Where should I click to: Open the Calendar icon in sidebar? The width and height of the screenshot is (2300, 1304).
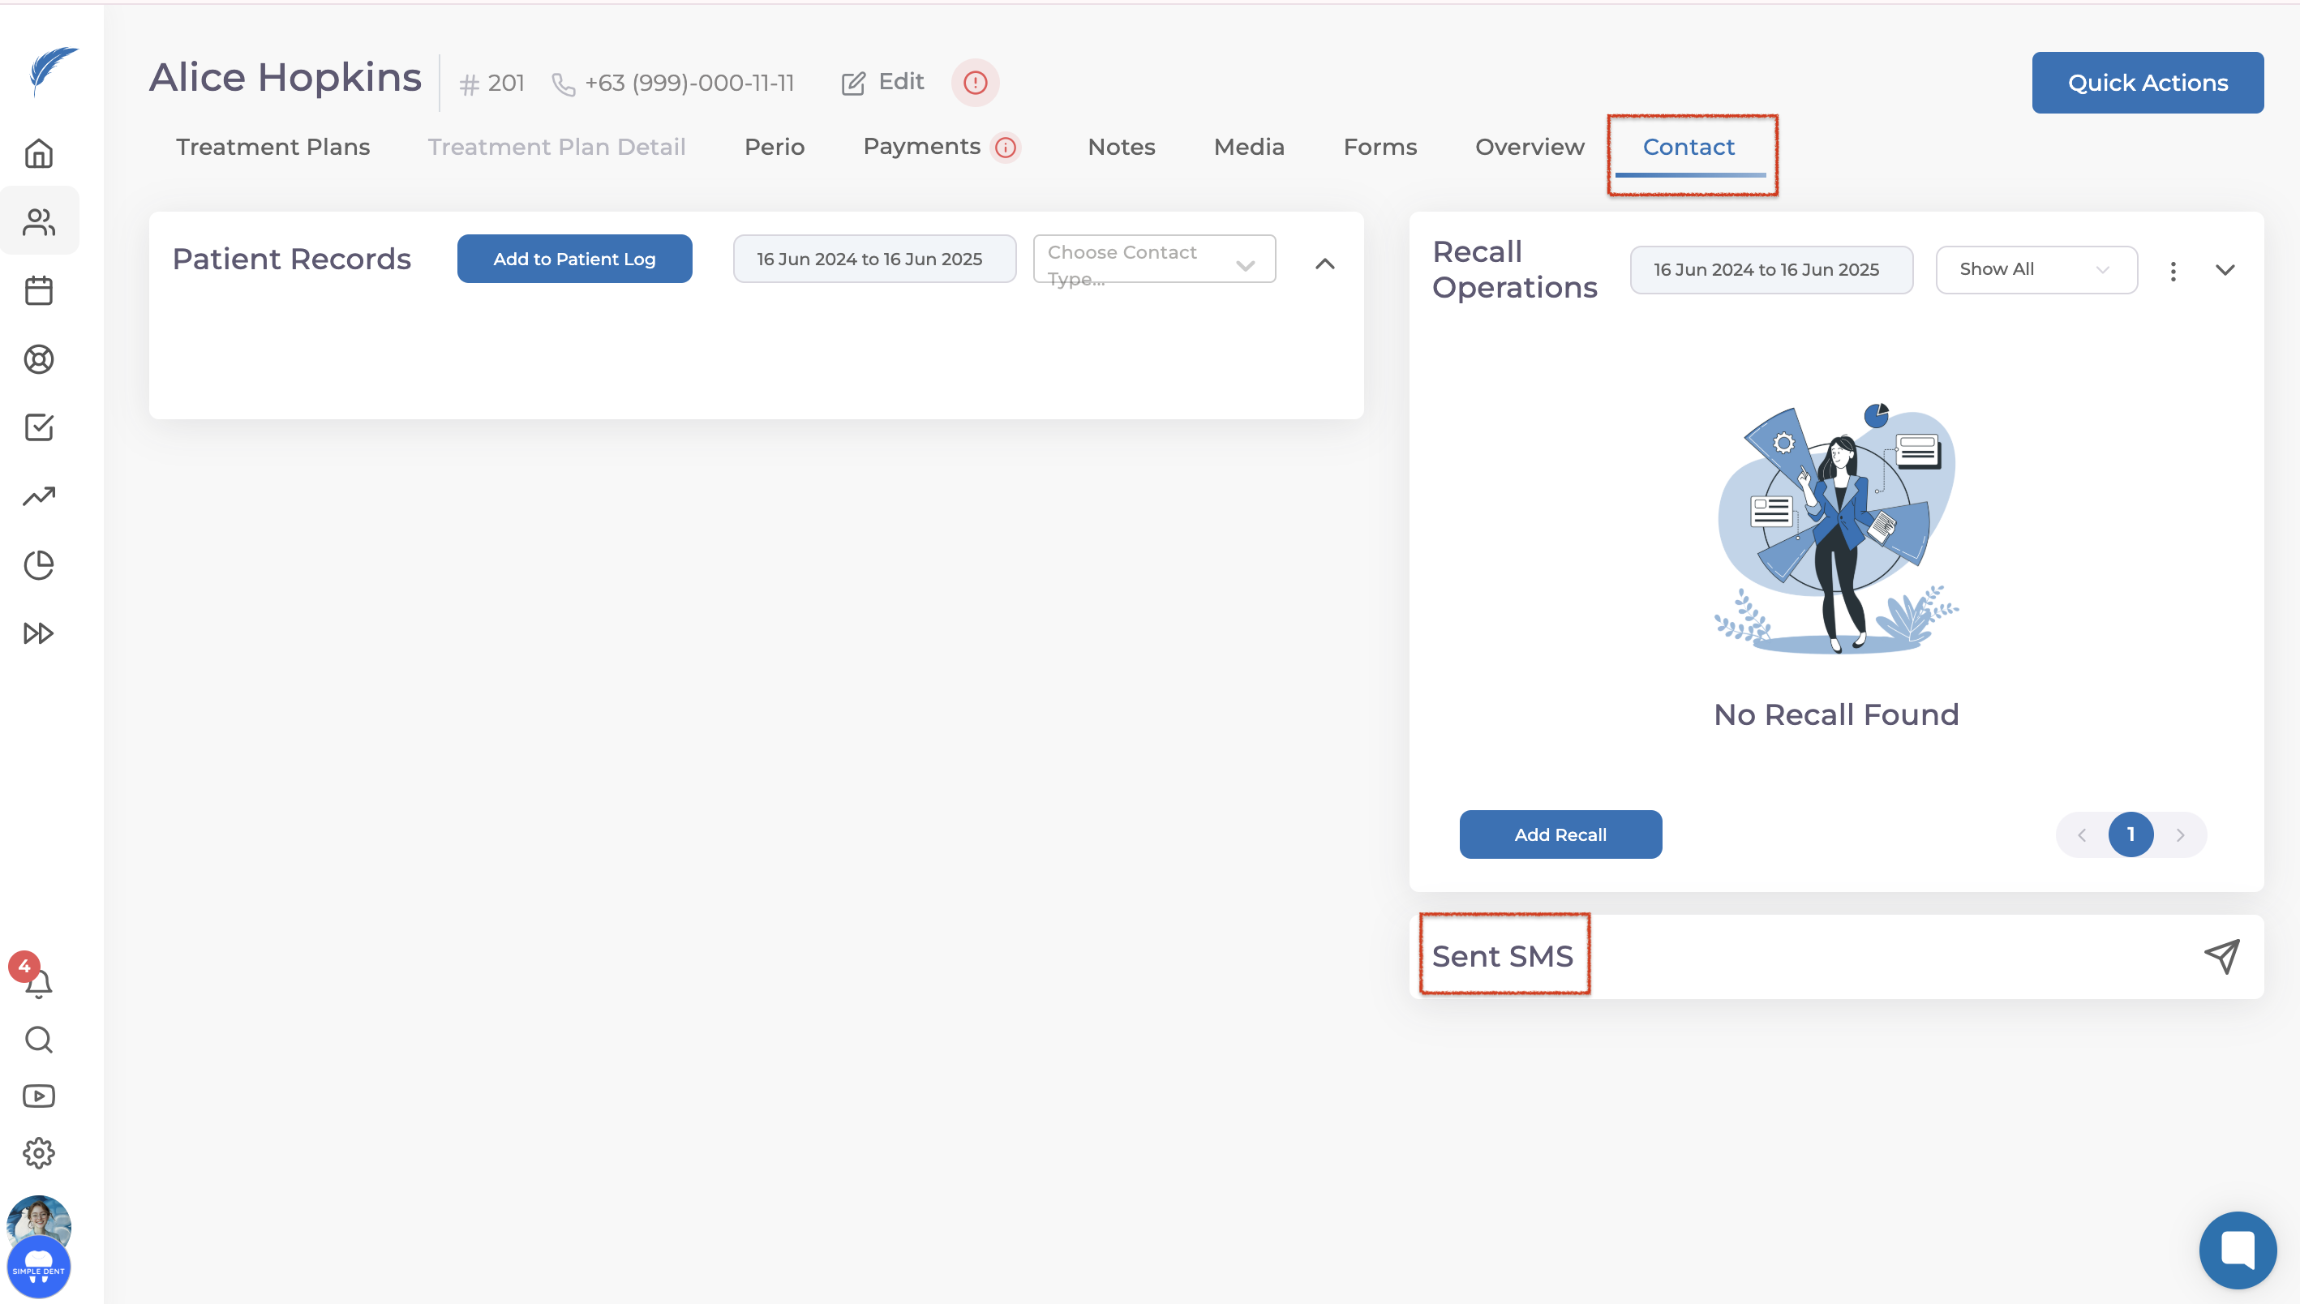pos(38,290)
